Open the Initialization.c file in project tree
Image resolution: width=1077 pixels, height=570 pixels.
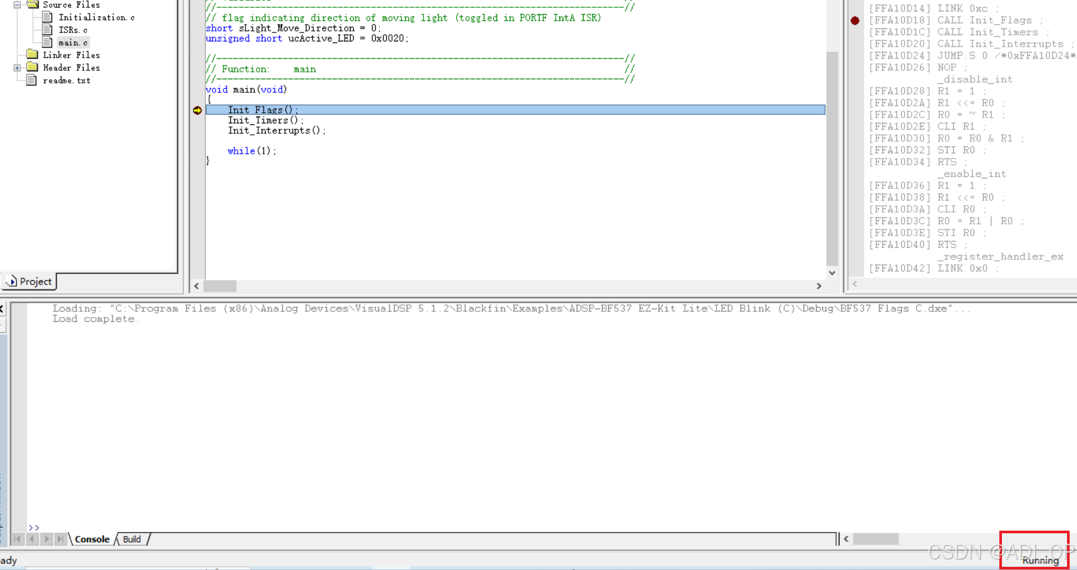click(96, 17)
